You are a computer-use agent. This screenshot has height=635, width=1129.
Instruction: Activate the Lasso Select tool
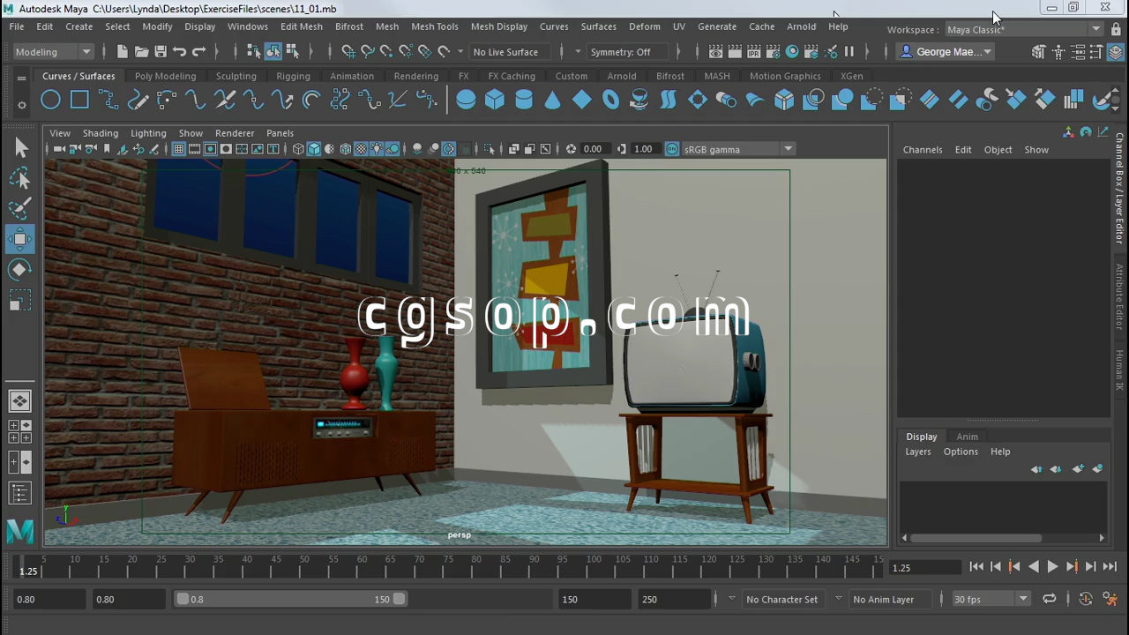click(20, 178)
